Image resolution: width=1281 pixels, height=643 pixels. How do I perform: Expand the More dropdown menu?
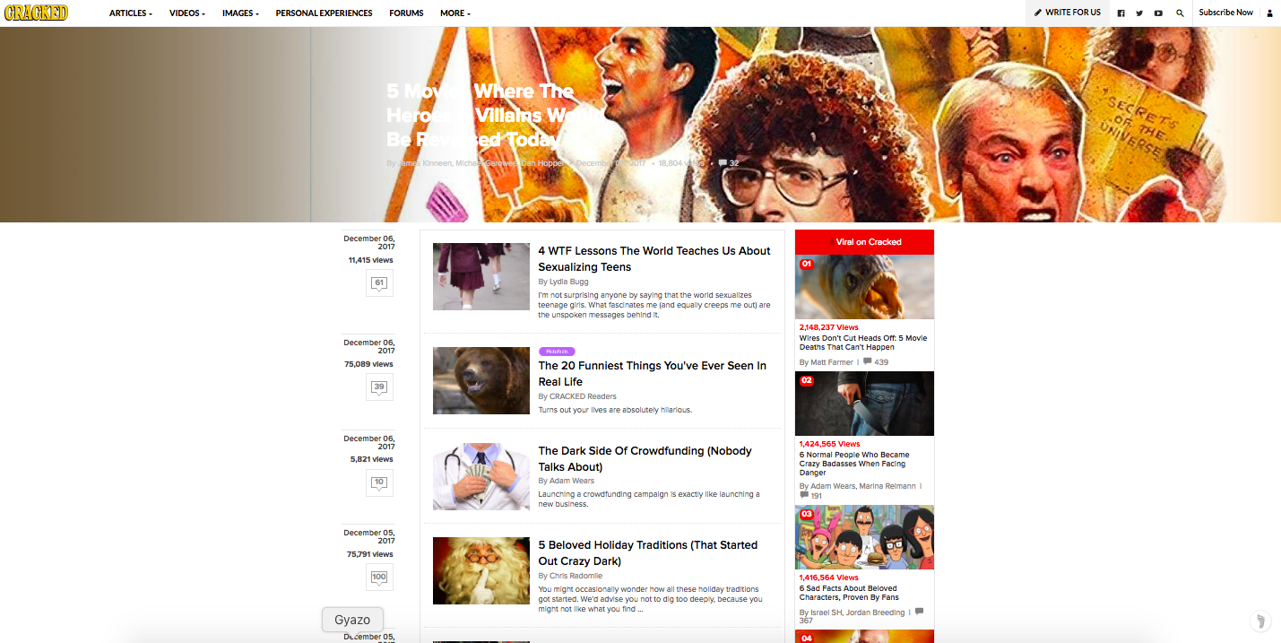[x=455, y=13]
